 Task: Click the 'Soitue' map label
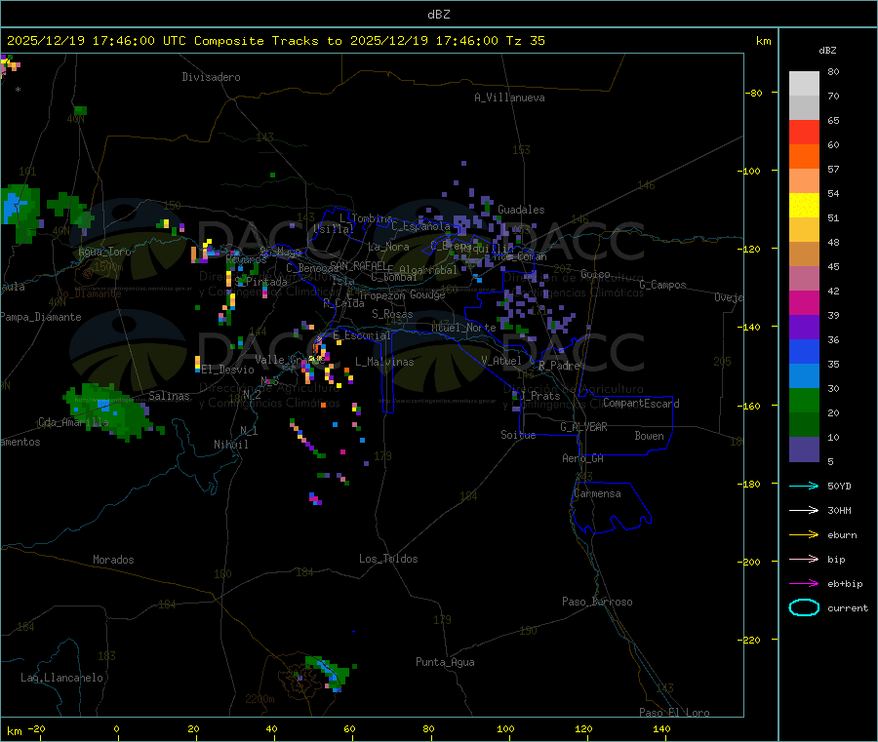[x=518, y=435]
